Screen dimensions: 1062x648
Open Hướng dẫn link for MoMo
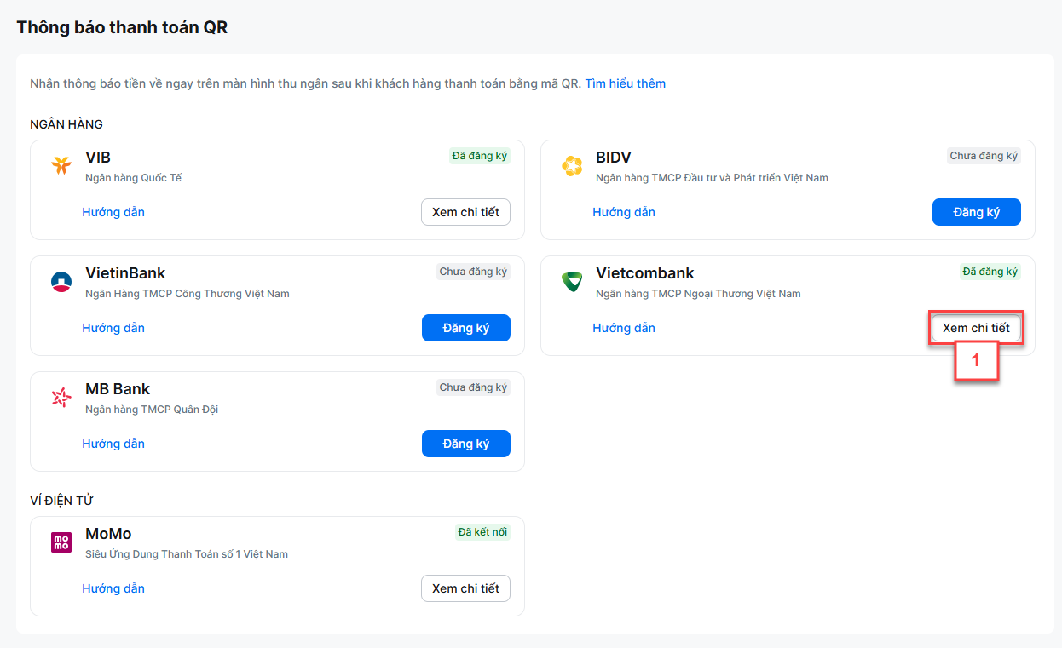[x=113, y=588]
